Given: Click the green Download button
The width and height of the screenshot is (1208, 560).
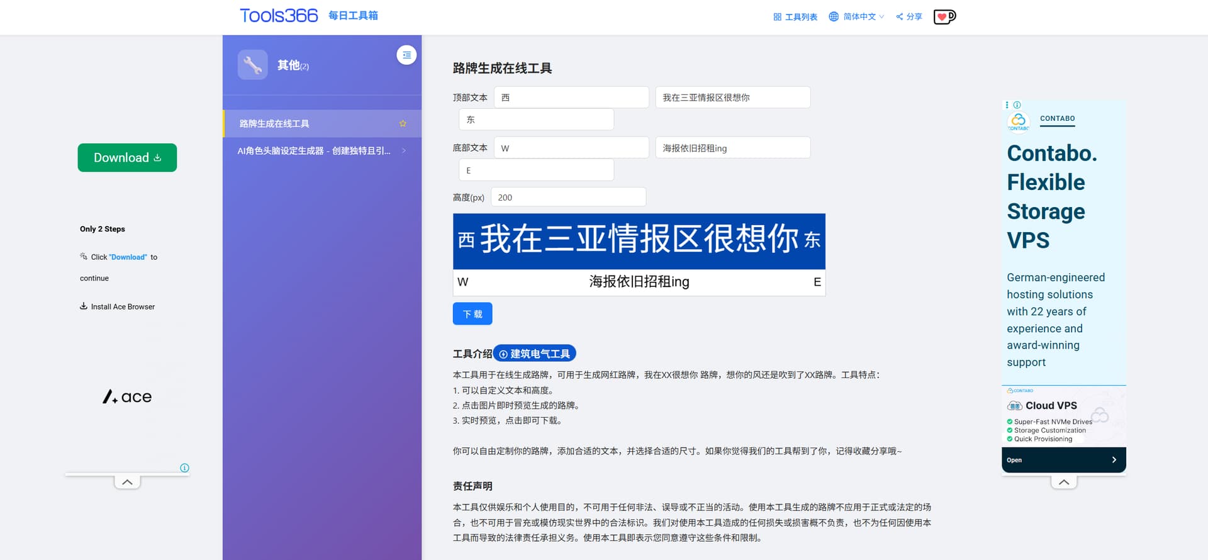Looking at the screenshot, I should 127,157.
